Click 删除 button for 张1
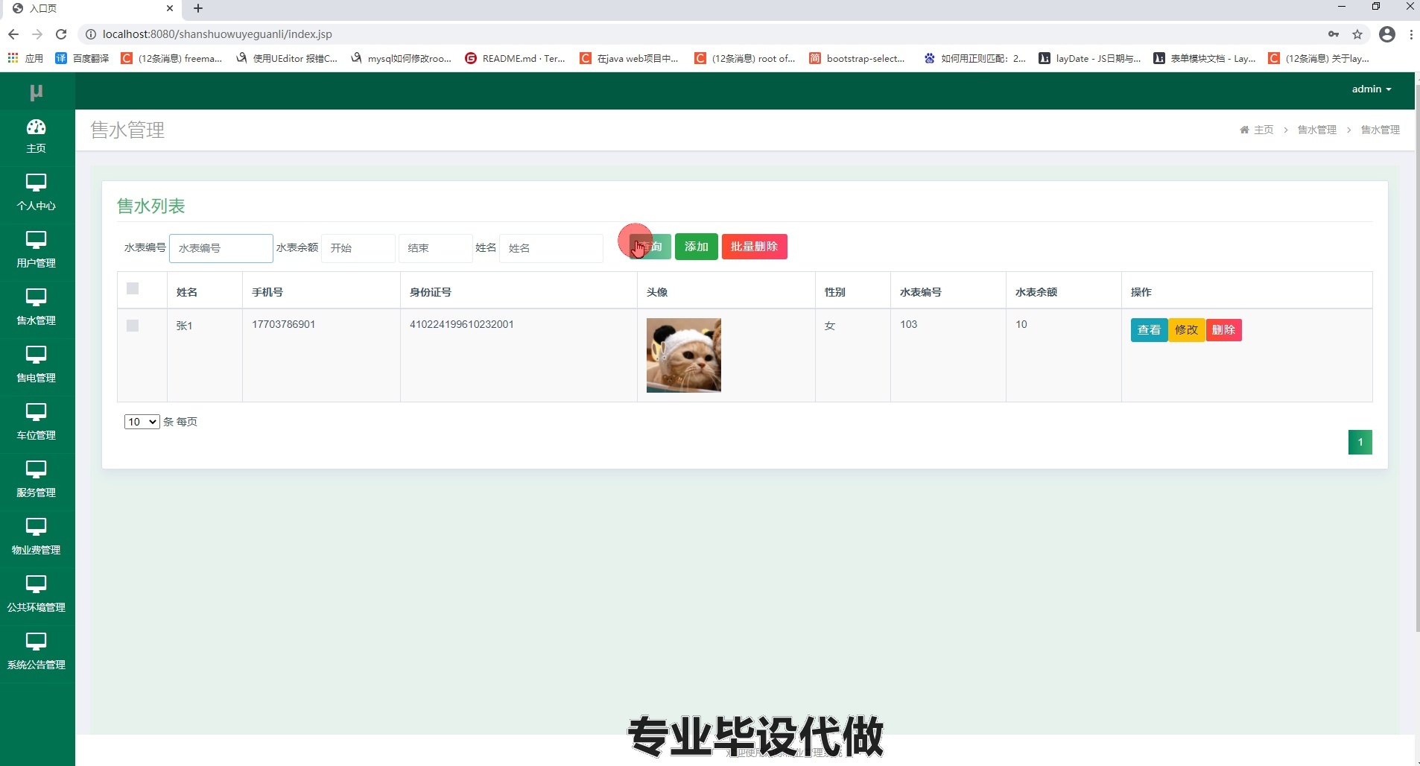This screenshot has width=1420, height=766. point(1223,330)
